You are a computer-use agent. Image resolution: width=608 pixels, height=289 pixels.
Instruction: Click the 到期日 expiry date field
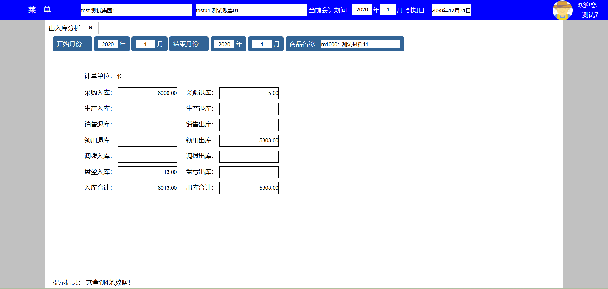tap(451, 10)
